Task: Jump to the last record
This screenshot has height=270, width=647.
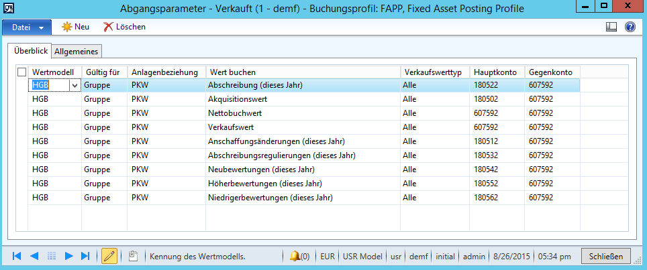Action: 85,256
